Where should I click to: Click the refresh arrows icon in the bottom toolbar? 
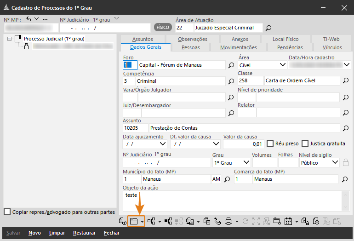246,221
